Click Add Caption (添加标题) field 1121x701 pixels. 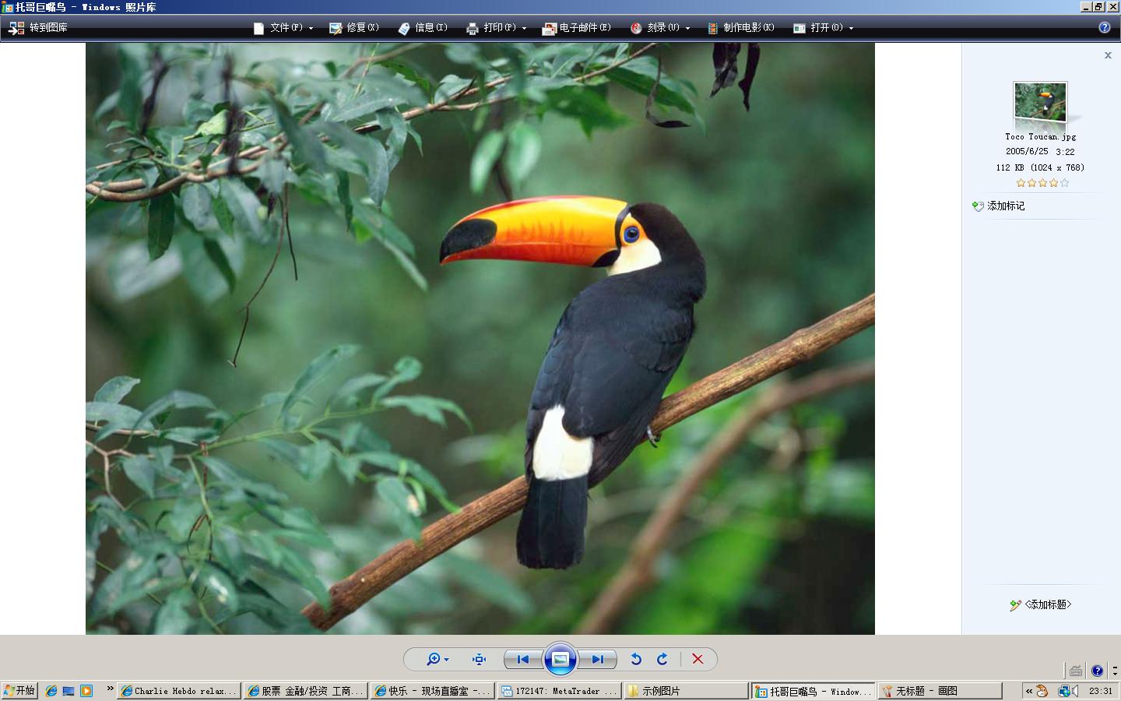click(x=1047, y=604)
